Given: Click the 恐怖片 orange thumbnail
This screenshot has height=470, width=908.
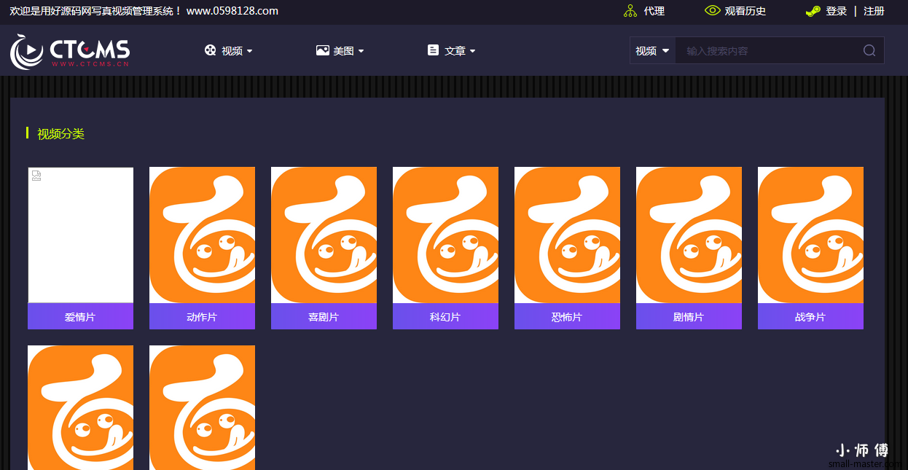Looking at the screenshot, I should [x=567, y=235].
